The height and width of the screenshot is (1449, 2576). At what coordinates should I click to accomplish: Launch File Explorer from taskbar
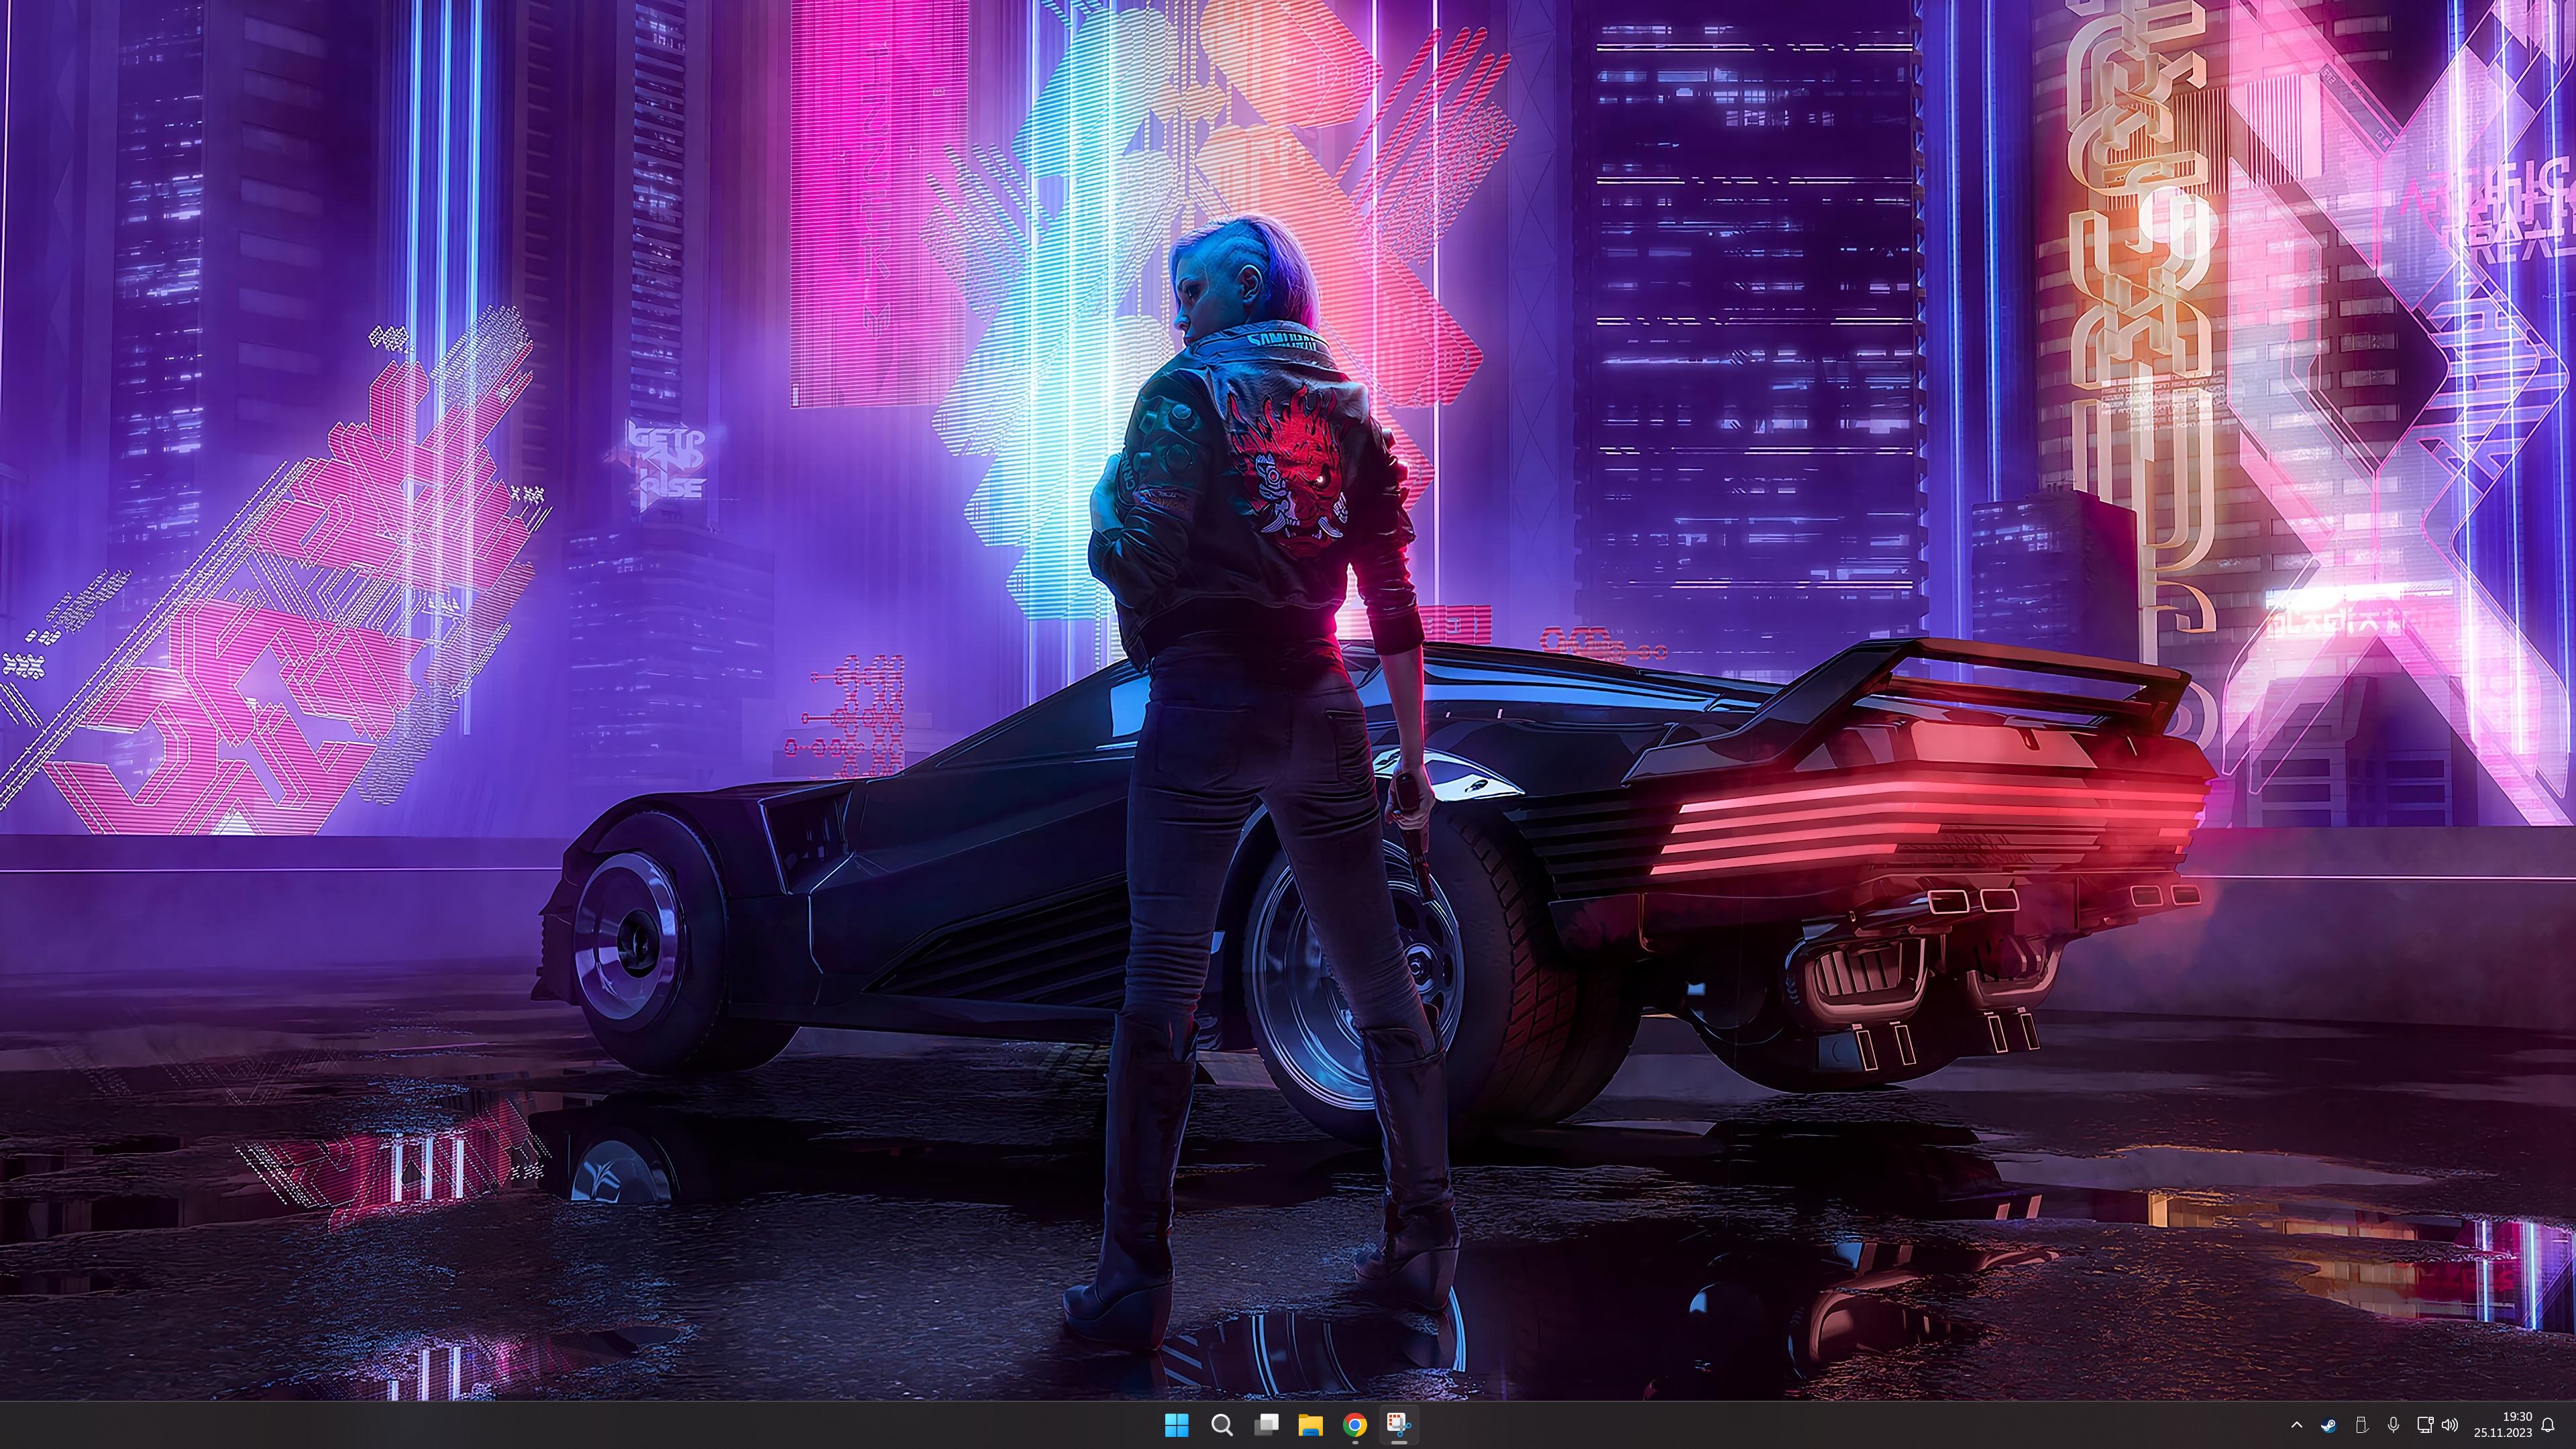click(x=1310, y=1425)
